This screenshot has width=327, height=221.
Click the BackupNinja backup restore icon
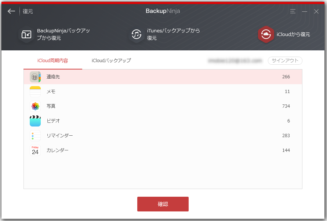pyautogui.click(x=26, y=34)
